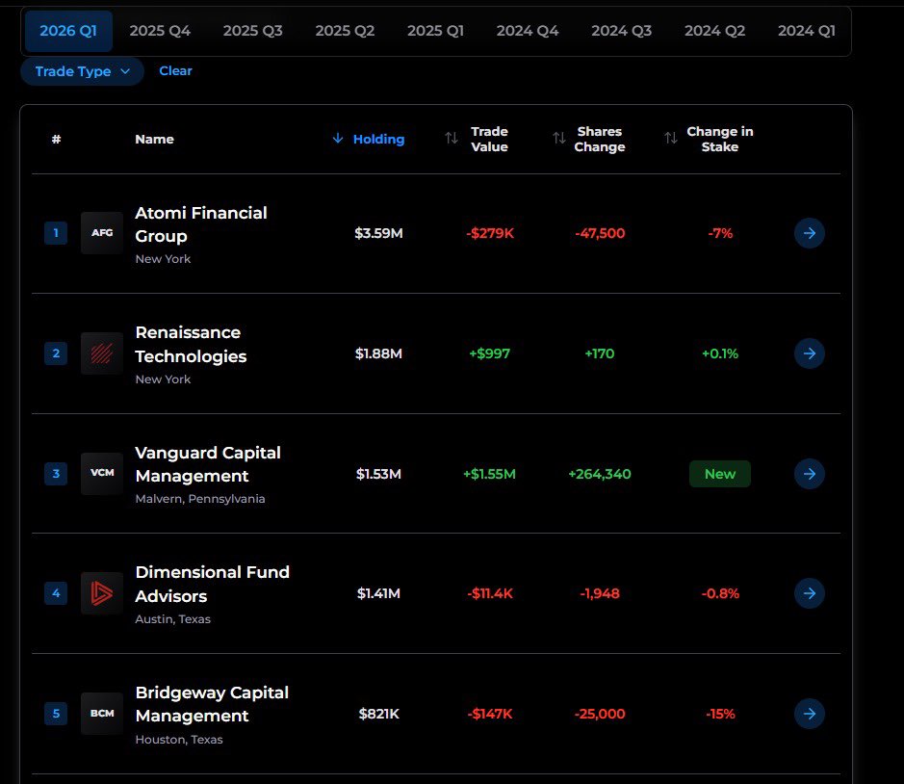Click the +$1.55M trade value
The height and width of the screenshot is (784, 904).
point(489,474)
